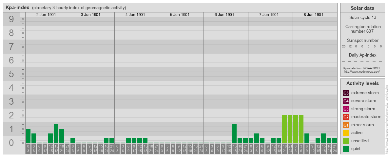
Task: Click the yellow active level swatch
Action: [346, 133]
